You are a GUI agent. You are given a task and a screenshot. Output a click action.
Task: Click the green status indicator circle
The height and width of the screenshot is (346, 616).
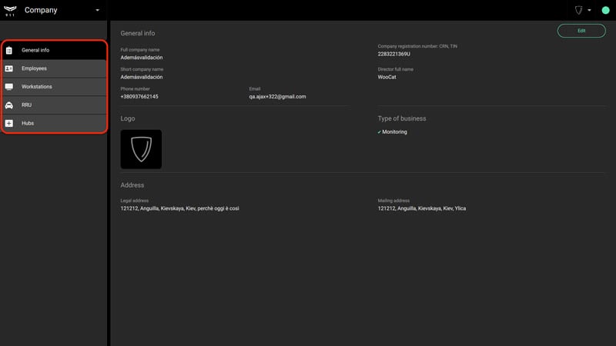pyautogui.click(x=605, y=10)
